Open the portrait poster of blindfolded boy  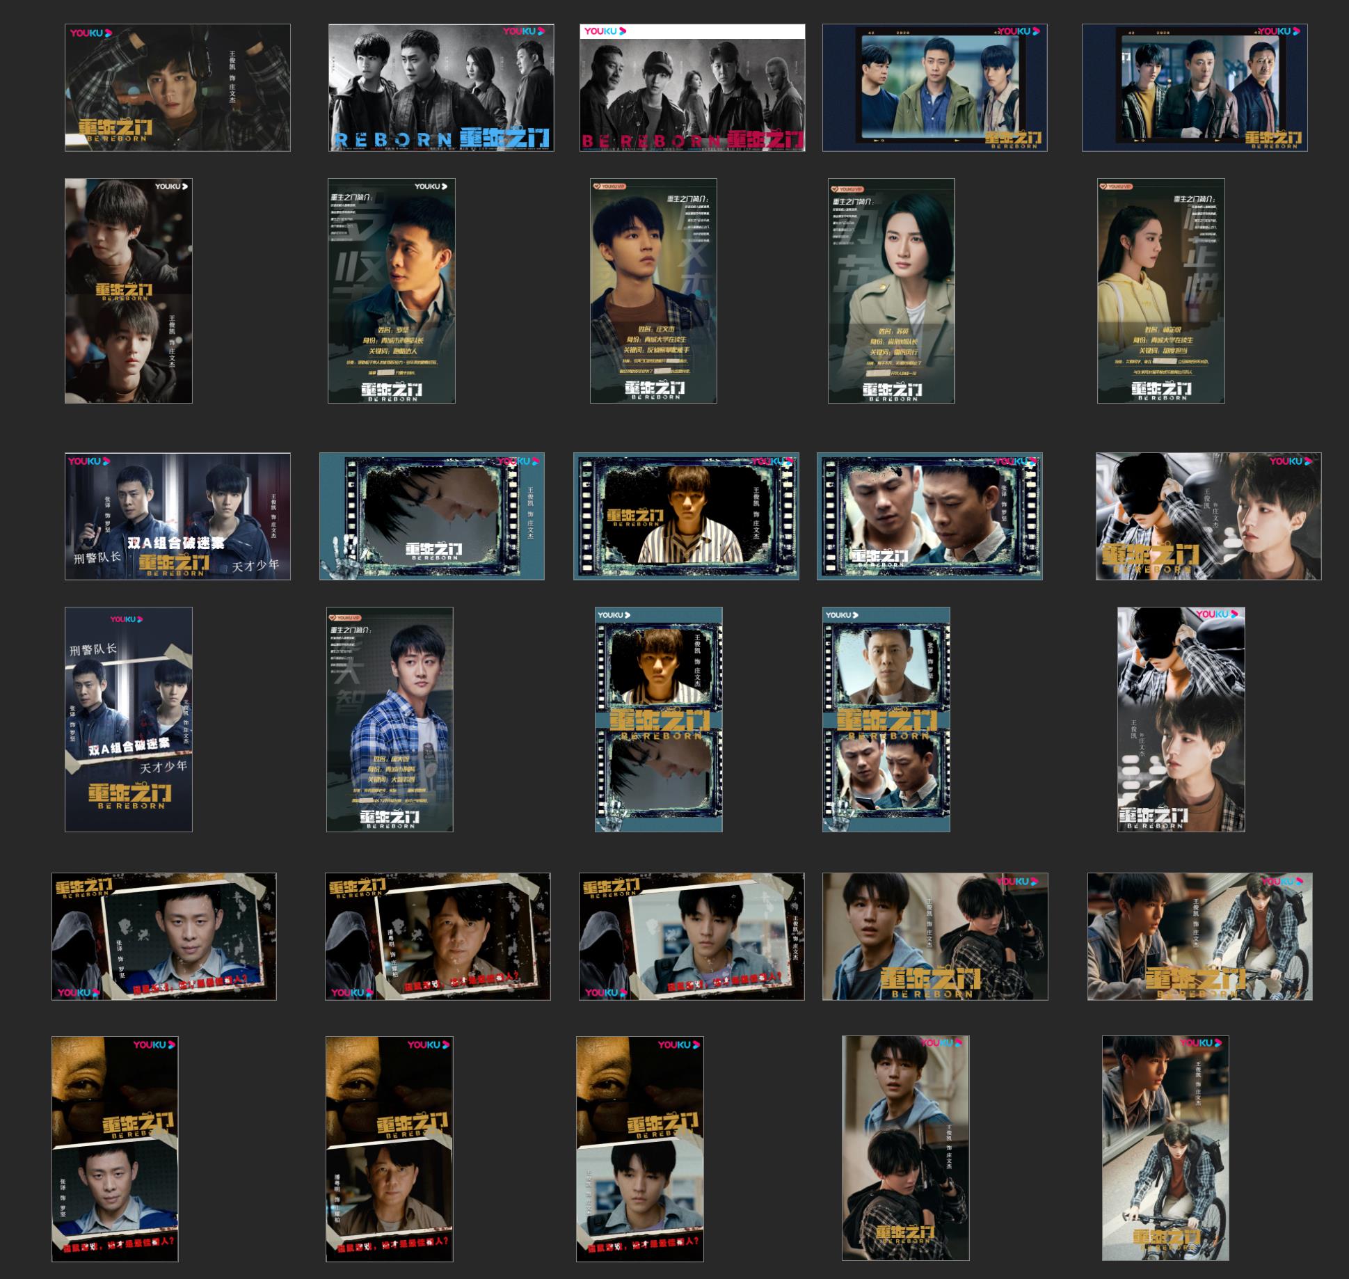pos(1181,720)
